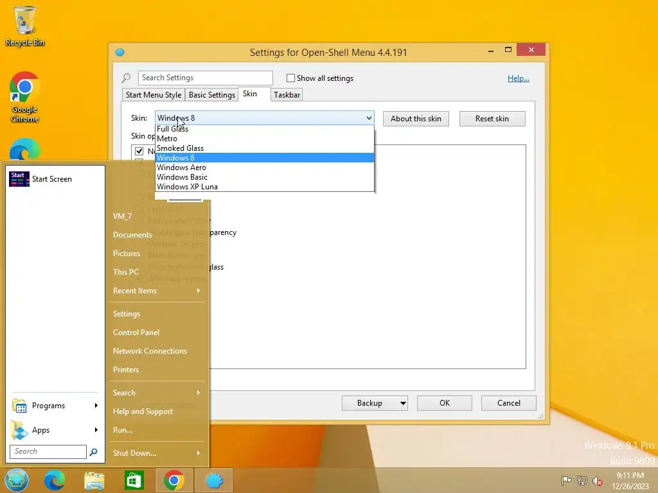Click the Open-Shell shell icon in taskbar
The height and width of the screenshot is (493, 658).
[214, 480]
